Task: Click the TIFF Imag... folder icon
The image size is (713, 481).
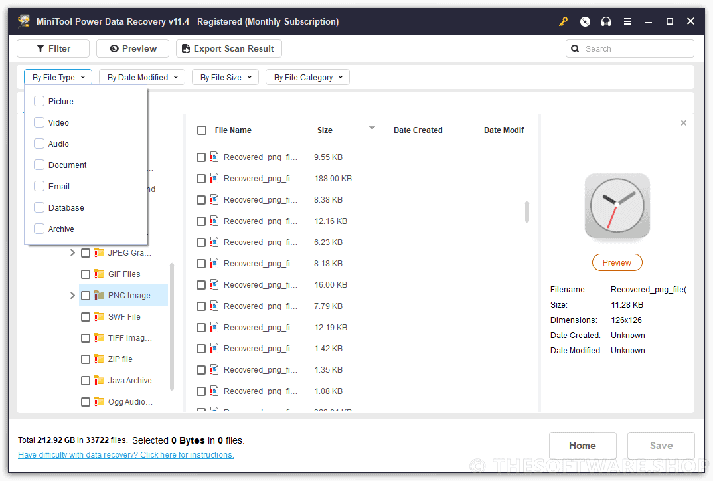Action: (99, 337)
